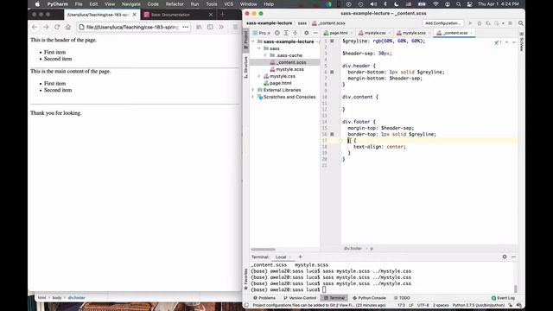The image size is (553, 311).
Task: Open the Structure tool window side tab
Action: pyautogui.click(x=245, y=67)
